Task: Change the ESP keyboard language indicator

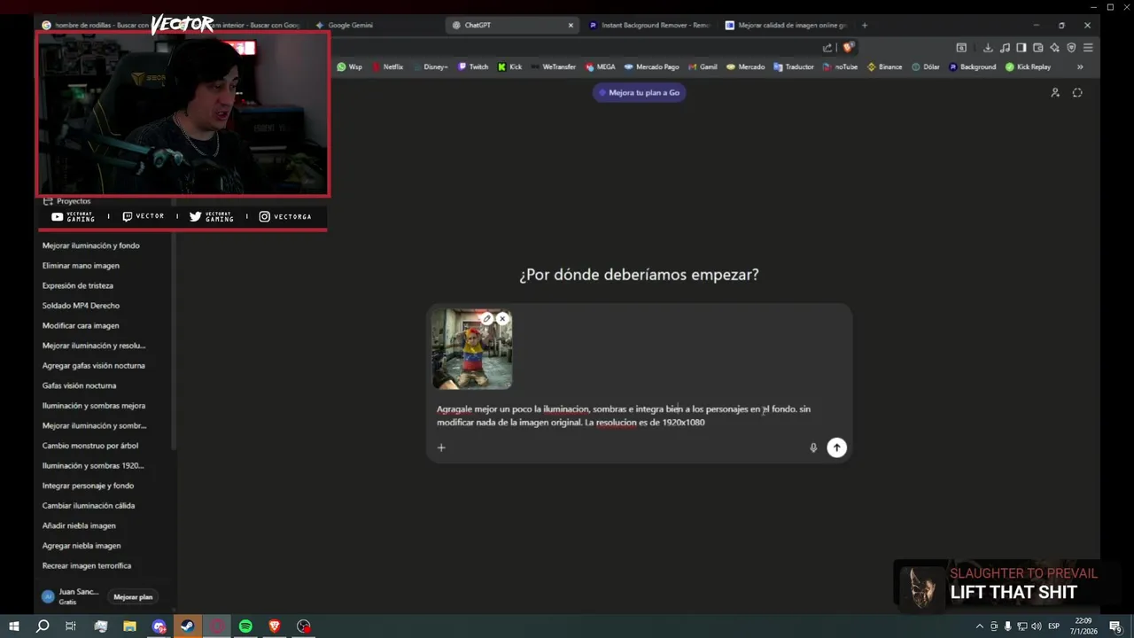Action: pyautogui.click(x=1054, y=626)
